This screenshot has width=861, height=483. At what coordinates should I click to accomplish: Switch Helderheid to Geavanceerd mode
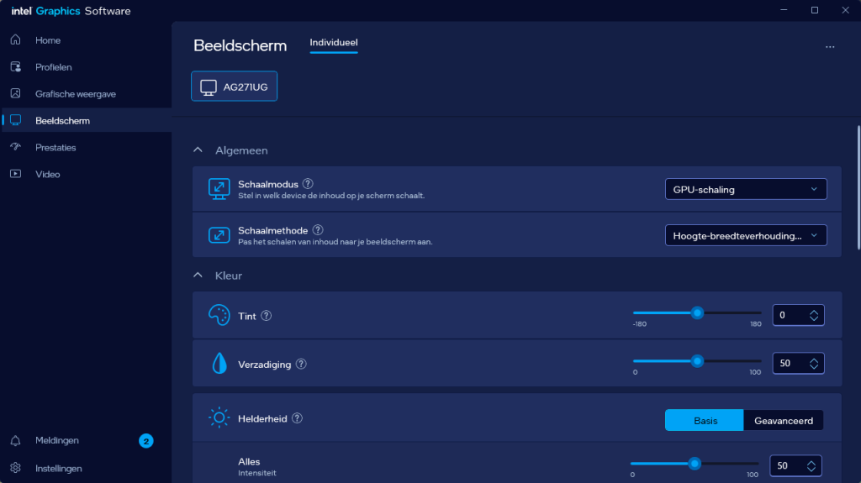(783, 420)
